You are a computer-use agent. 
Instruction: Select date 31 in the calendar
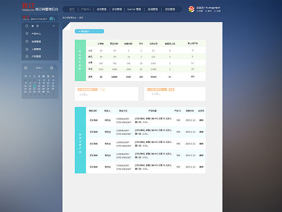[x=48, y=92]
